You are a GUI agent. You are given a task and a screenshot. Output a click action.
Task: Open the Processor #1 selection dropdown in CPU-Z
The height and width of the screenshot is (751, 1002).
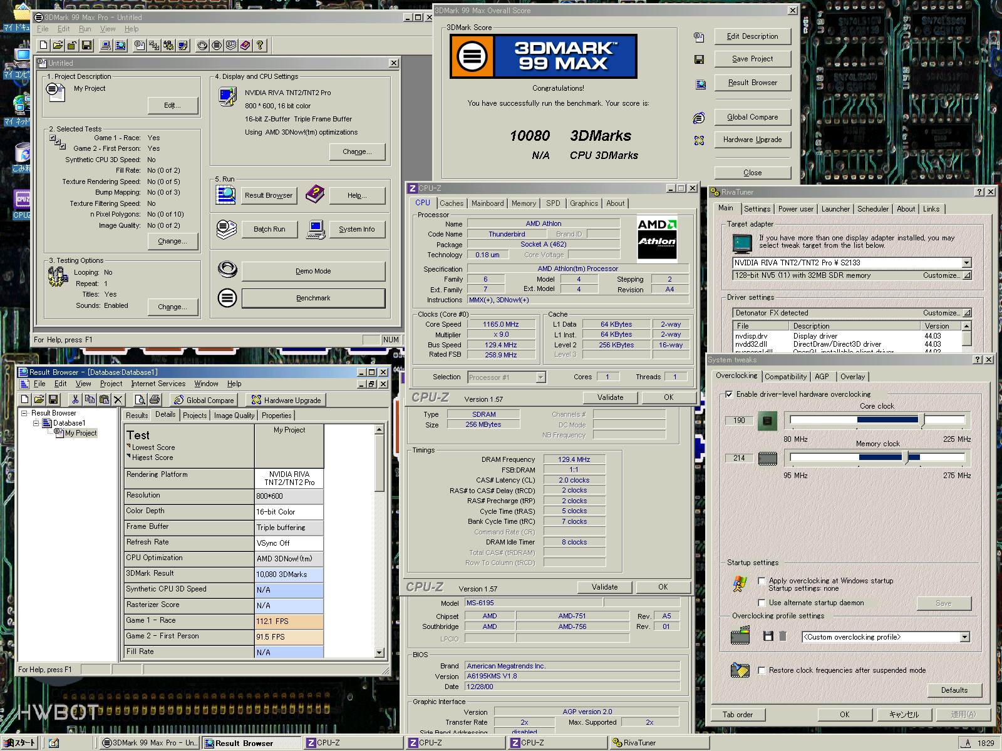coord(540,377)
